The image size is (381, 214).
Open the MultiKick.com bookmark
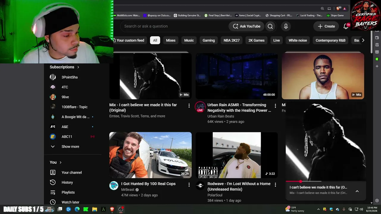pyautogui.click(x=127, y=15)
